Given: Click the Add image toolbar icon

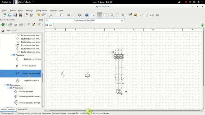Looking at the screenshot, I should click(135, 15).
